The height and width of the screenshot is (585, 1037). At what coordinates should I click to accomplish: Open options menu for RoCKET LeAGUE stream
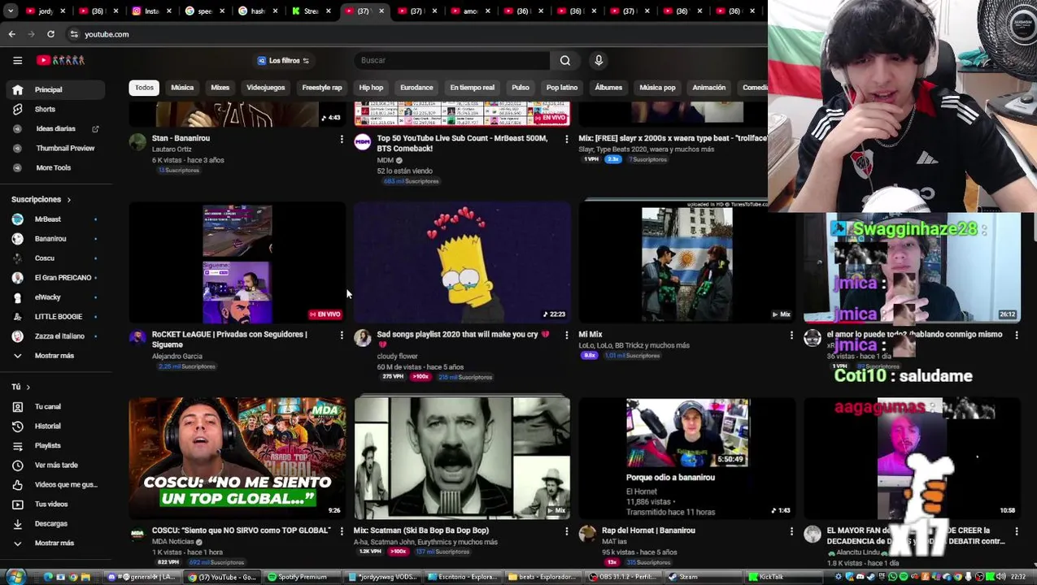pyautogui.click(x=342, y=335)
